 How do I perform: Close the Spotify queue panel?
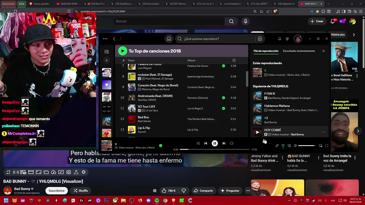[x=323, y=51]
